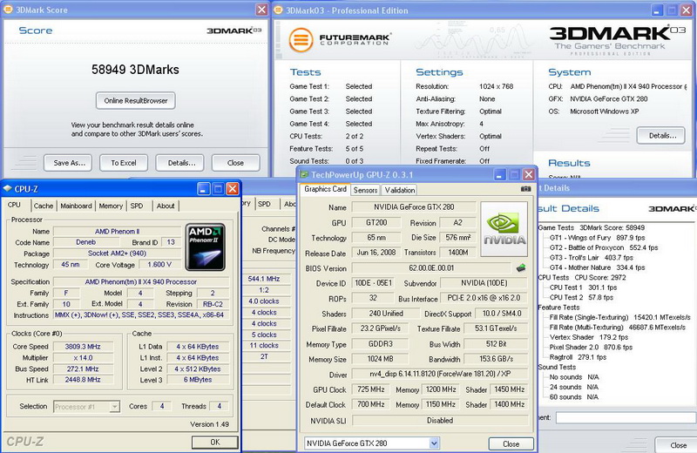This screenshot has width=697, height=453.
Task: Click Close in the Result Details window
Action: (x=678, y=445)
